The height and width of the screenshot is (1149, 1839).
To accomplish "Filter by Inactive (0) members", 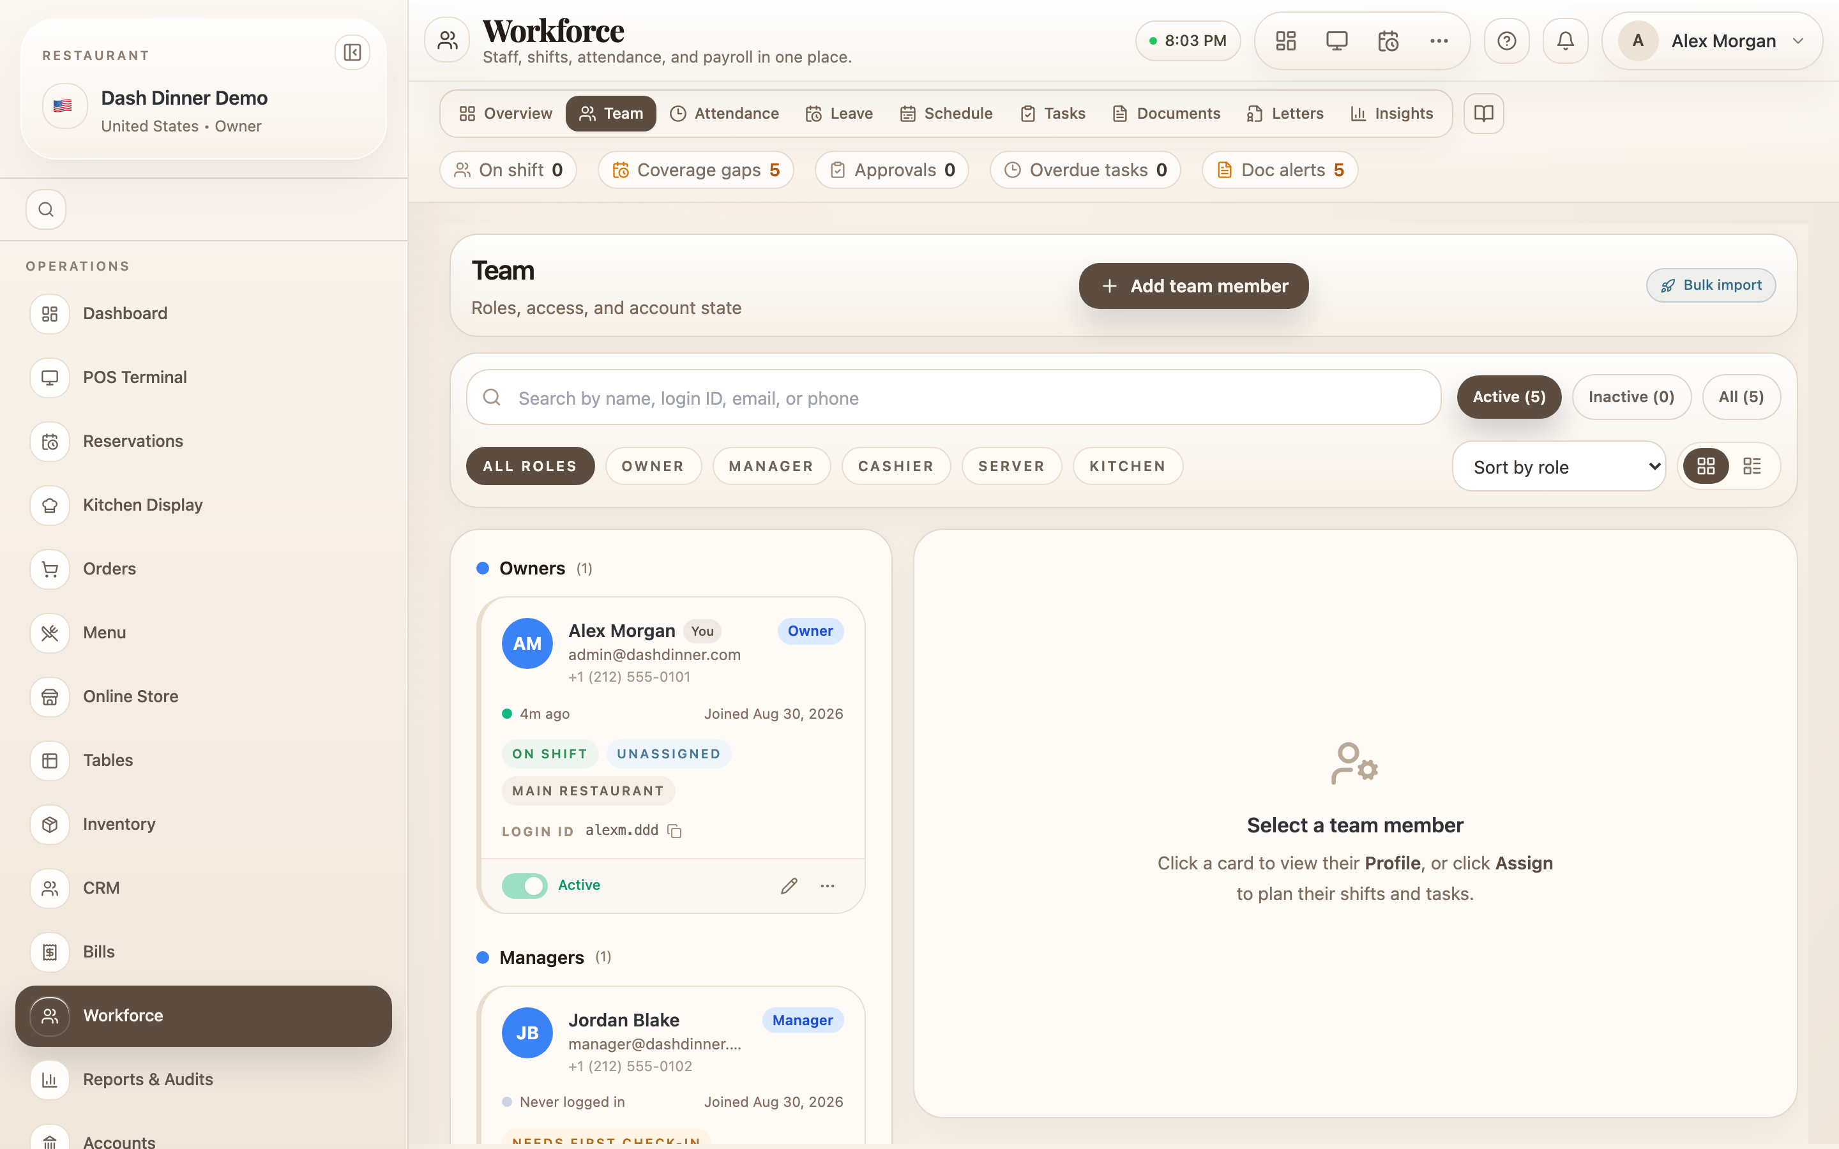I will tap(1631, 396).
